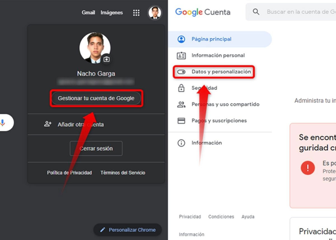The height and width of the screenshot is (240, 336).
Task: Click the microphone icon on the left edge
Action: [3, 122]
